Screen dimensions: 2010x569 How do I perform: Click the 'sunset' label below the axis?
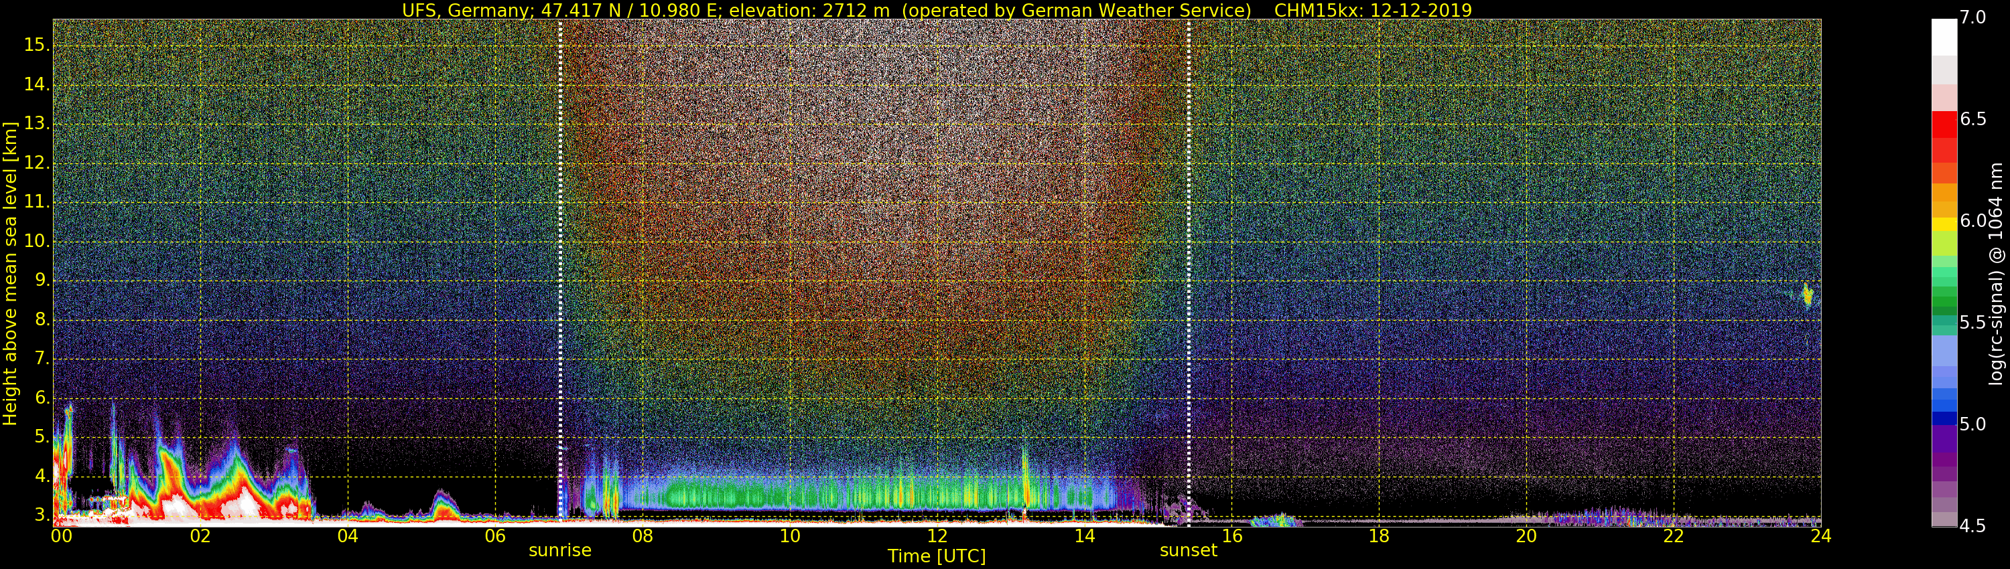(x=1188, y=550)
